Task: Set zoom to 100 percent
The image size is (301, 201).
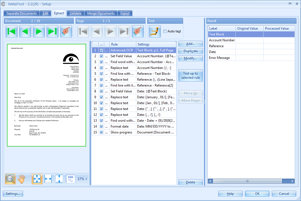Action: click(x=70, y=179)
